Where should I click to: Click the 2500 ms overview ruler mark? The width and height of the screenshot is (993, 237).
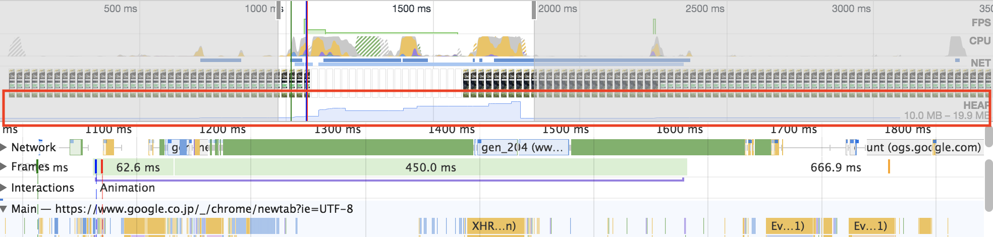coord(704,9)
